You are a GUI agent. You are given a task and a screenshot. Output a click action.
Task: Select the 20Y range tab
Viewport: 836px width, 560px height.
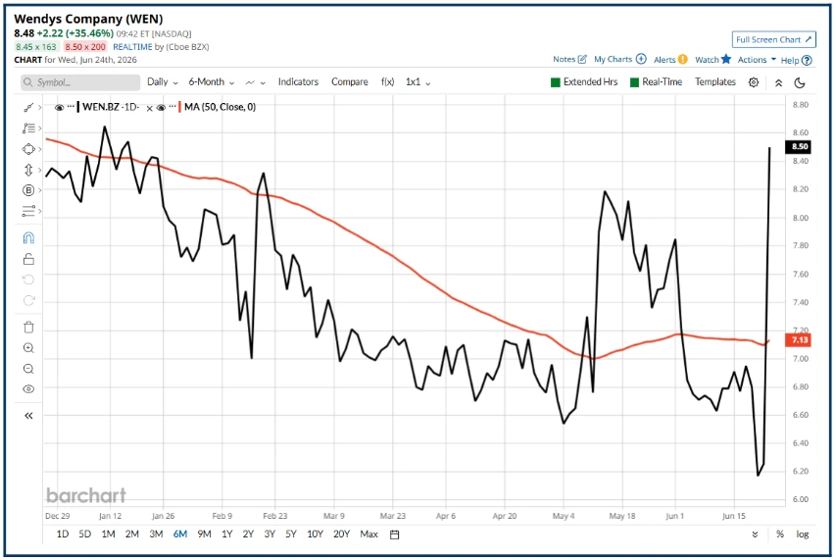click(x=341, y=535)
